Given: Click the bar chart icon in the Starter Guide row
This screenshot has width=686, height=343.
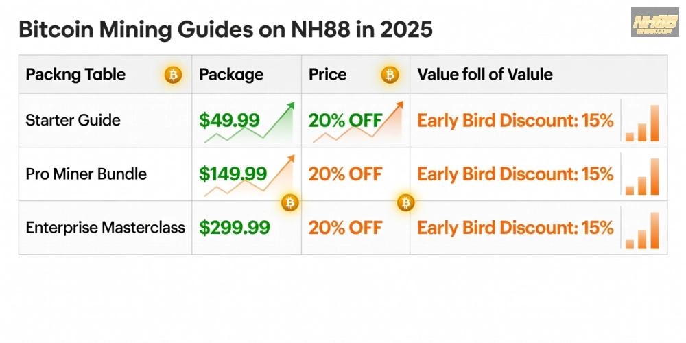Looking at the screenshot, I should pos(642,123).
